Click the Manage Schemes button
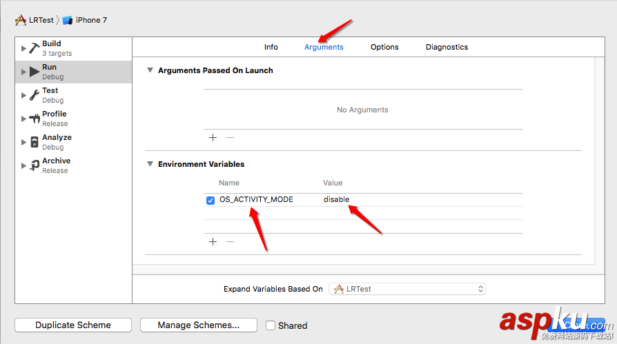Image resolution: width=617 pixels, height=344 pixels. click(x=198, y=325)
